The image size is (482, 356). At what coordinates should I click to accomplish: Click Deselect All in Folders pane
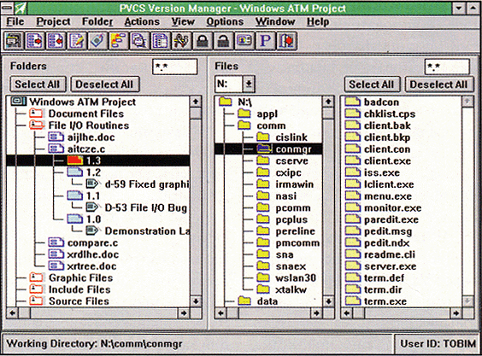[105, 85]
